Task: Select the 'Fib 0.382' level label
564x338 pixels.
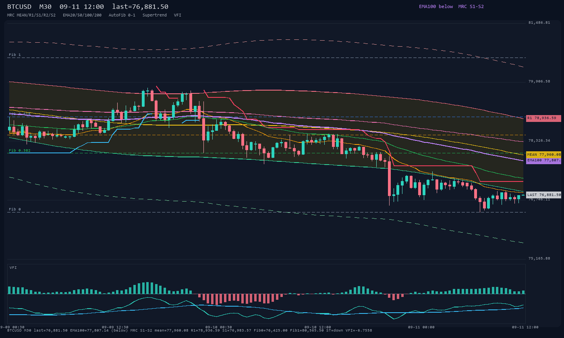Action: pyautogui.click(x=20, y=150)
